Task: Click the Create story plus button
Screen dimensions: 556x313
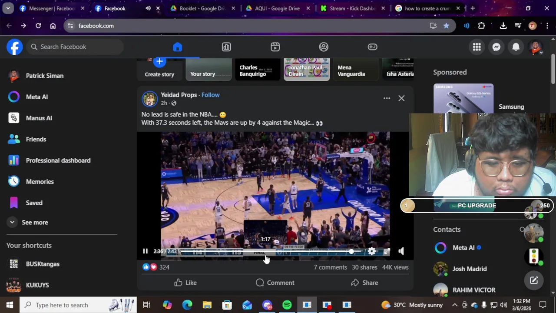Action: 159,62
